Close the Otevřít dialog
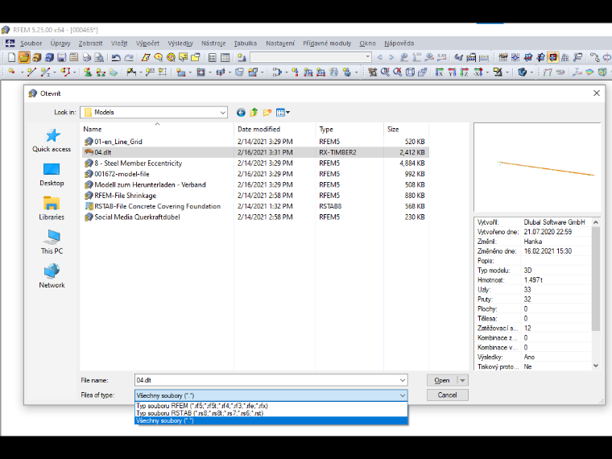The width and height of the screenshot is (612, 459). coord(597,93)
